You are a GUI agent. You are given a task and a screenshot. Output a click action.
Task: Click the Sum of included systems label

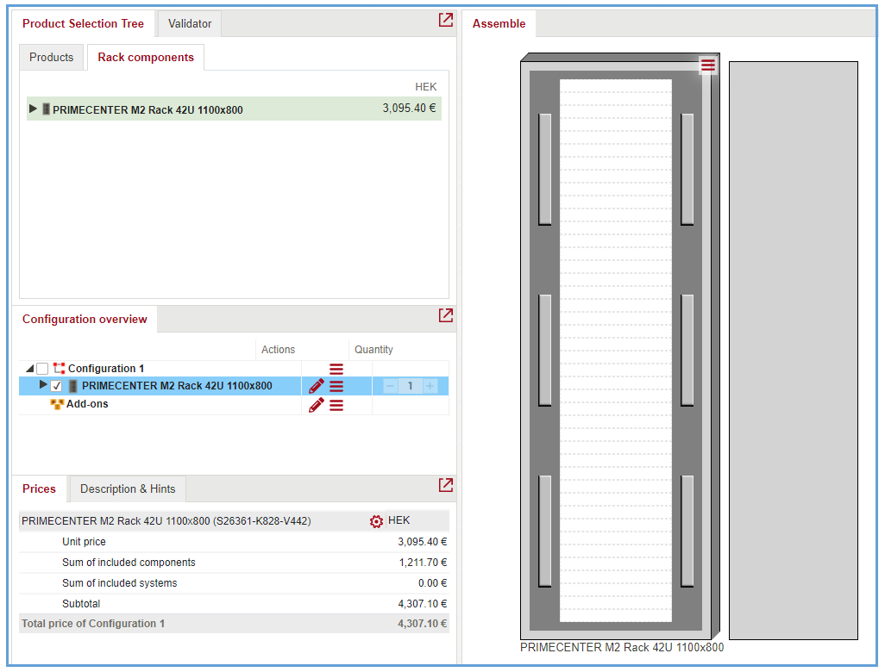[120, 583]
